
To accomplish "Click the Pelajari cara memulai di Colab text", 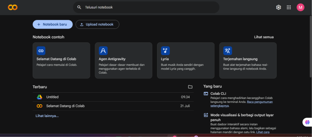I will tap(57, 65).
